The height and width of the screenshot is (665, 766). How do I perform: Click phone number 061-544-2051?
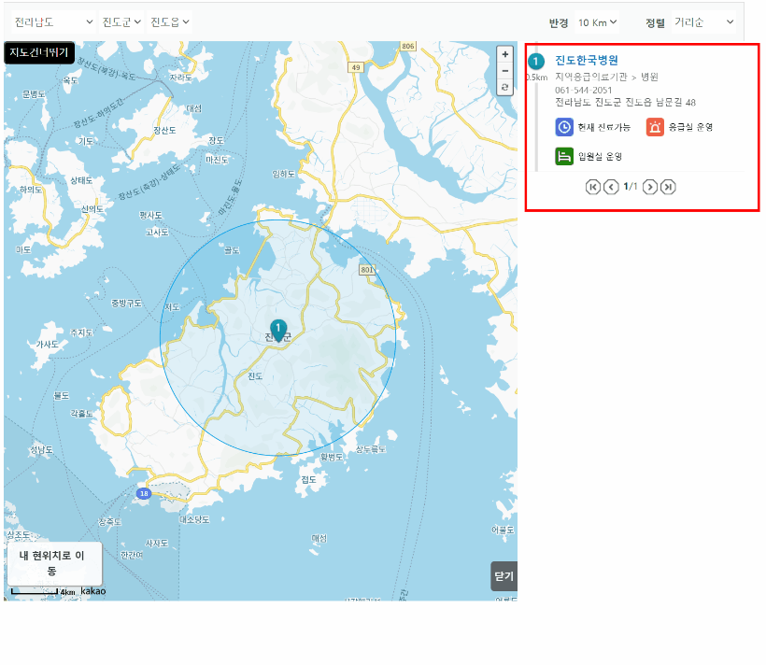583,91
